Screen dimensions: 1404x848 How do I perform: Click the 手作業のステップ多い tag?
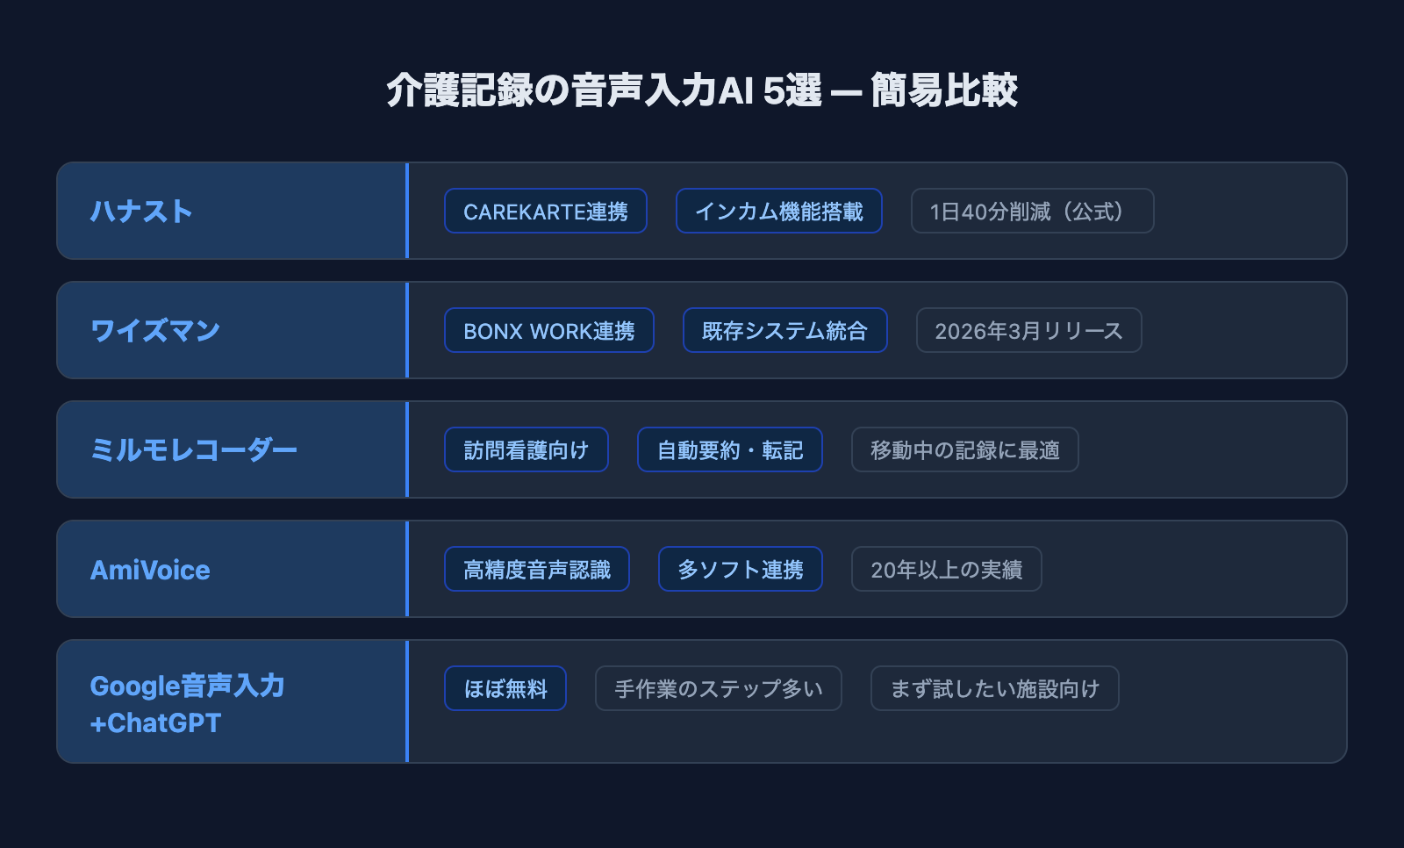[x=718, y=689]
